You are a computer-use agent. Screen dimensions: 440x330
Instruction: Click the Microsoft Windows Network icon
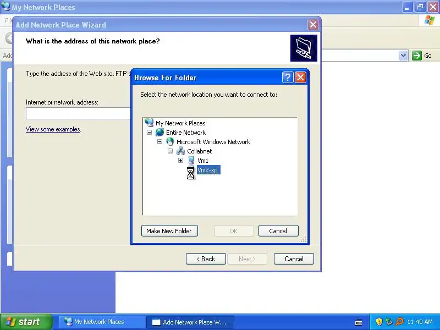pyautogui.click(x=170, y=142)
